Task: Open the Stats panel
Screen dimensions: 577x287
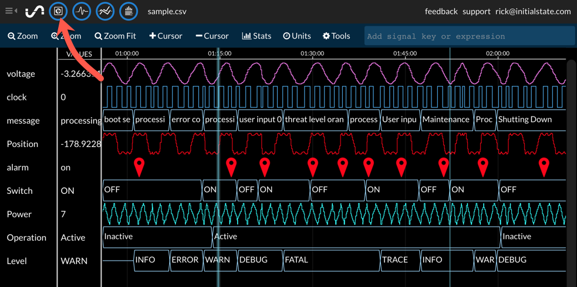Action: pyautogui.click(x=257, y=36)
